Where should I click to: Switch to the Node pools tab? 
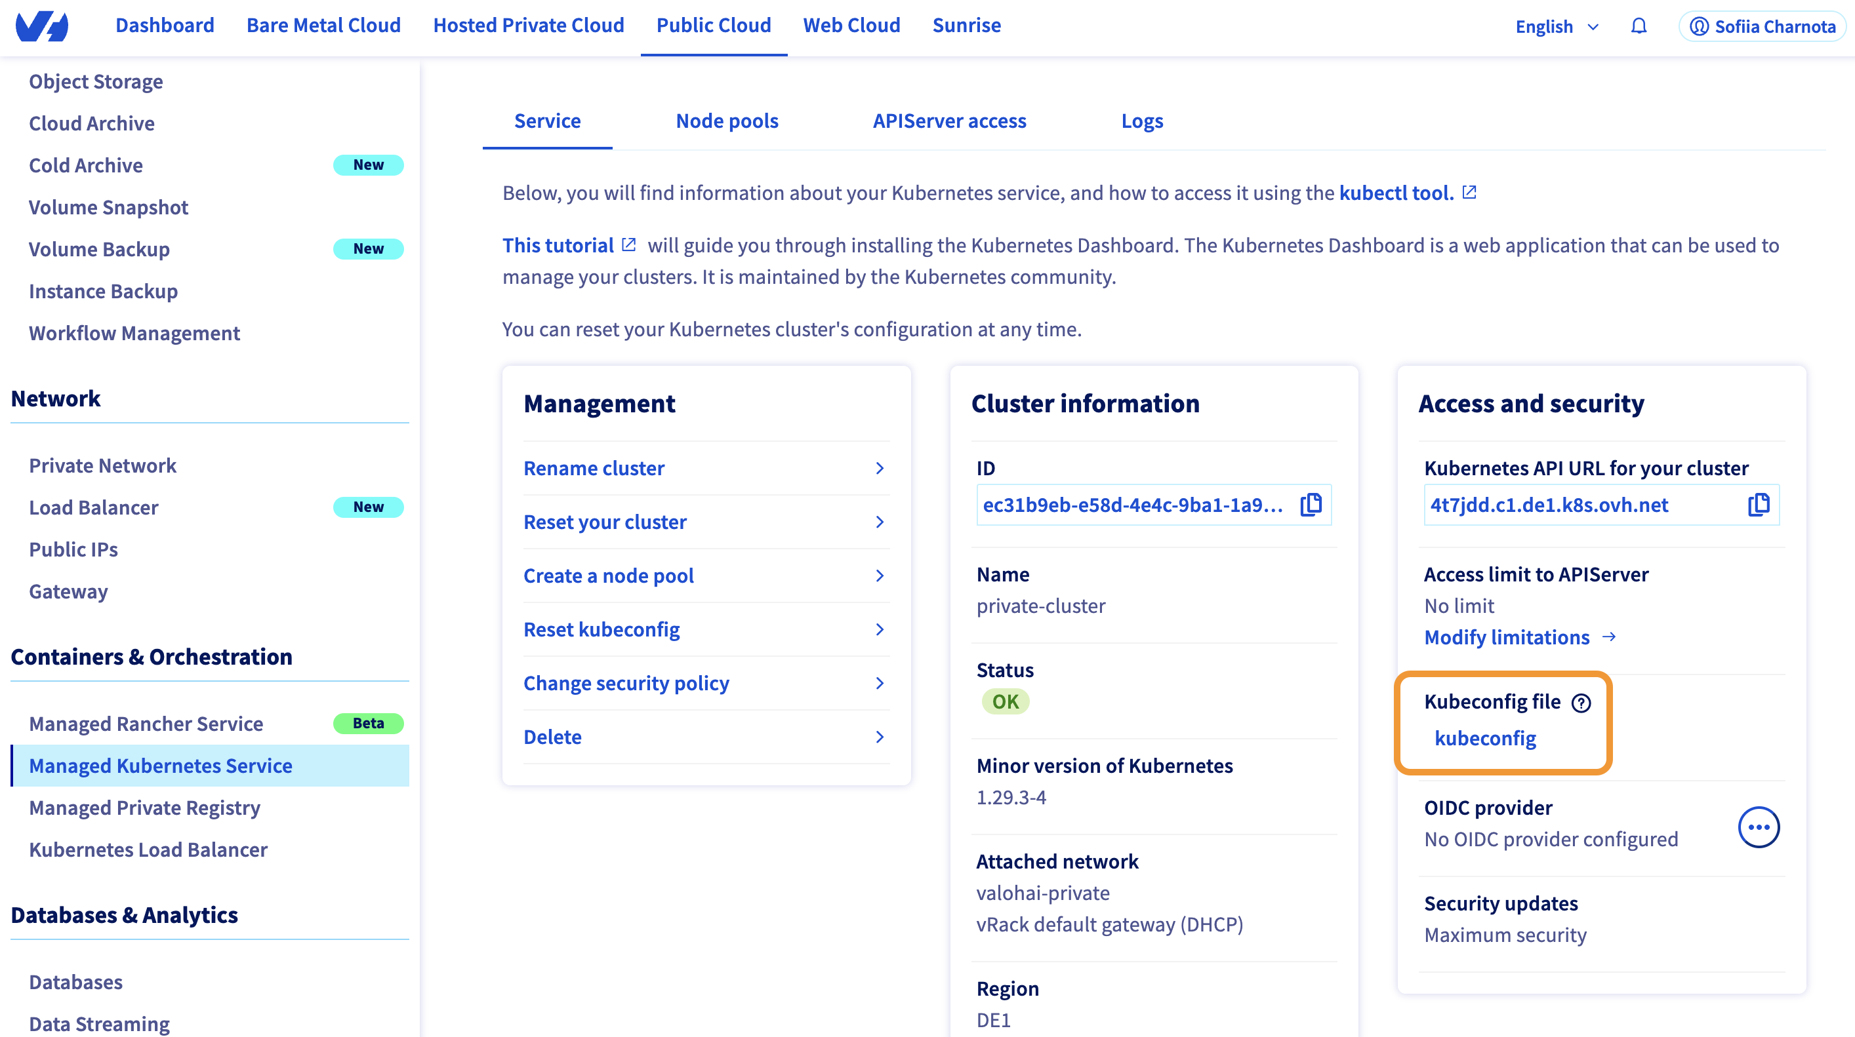click(727, 121)
